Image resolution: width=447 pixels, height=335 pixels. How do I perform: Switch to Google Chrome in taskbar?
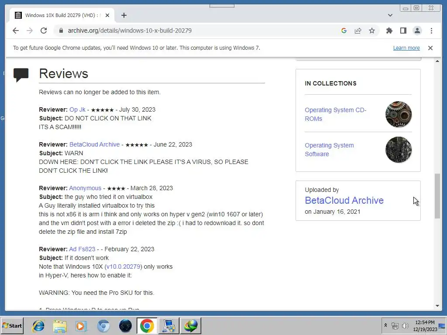(x=147, y=325)
